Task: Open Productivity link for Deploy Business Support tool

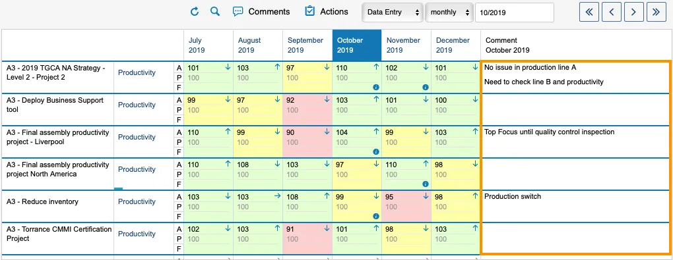Action: click(x=137, y=105)
